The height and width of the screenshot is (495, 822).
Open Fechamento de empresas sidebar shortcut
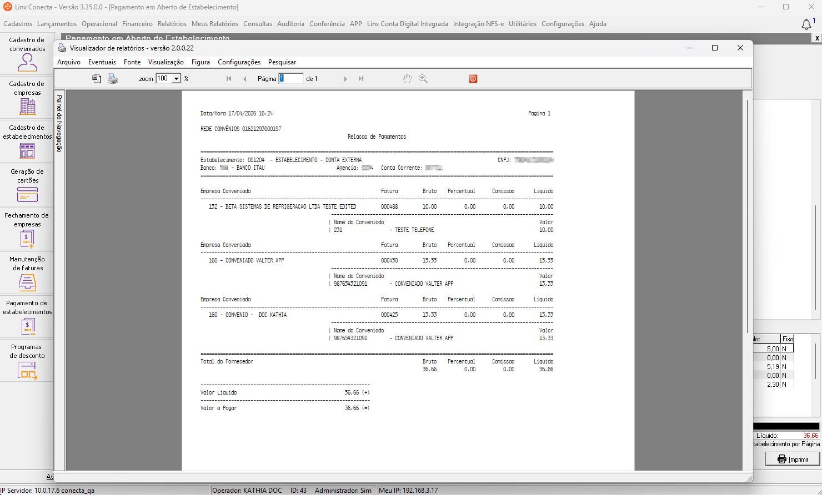coord(27,229)
